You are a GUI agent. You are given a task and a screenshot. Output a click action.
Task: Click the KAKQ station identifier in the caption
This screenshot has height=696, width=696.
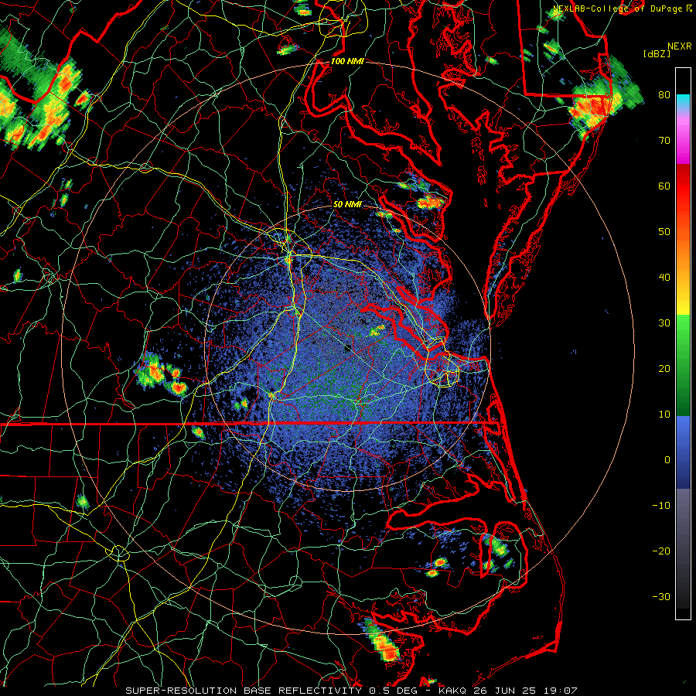452,691
